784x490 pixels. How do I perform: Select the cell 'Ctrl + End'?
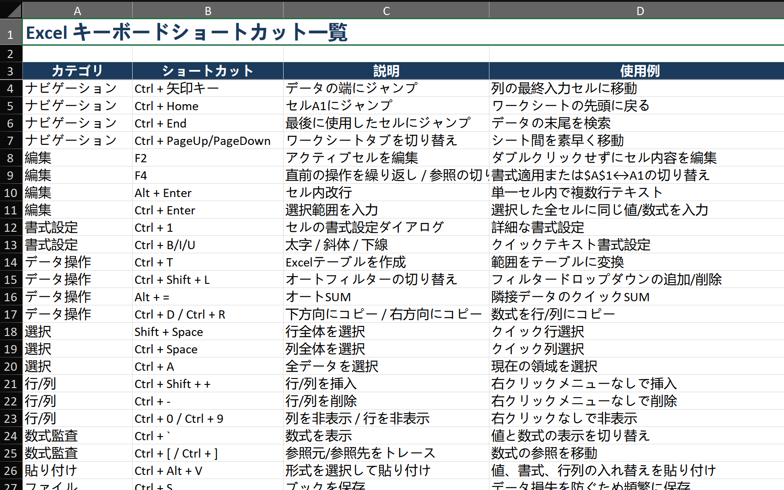[208, 123]
